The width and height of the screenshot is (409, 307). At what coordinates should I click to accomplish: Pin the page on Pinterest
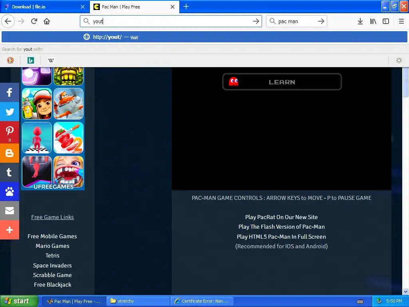click(10, 132)
